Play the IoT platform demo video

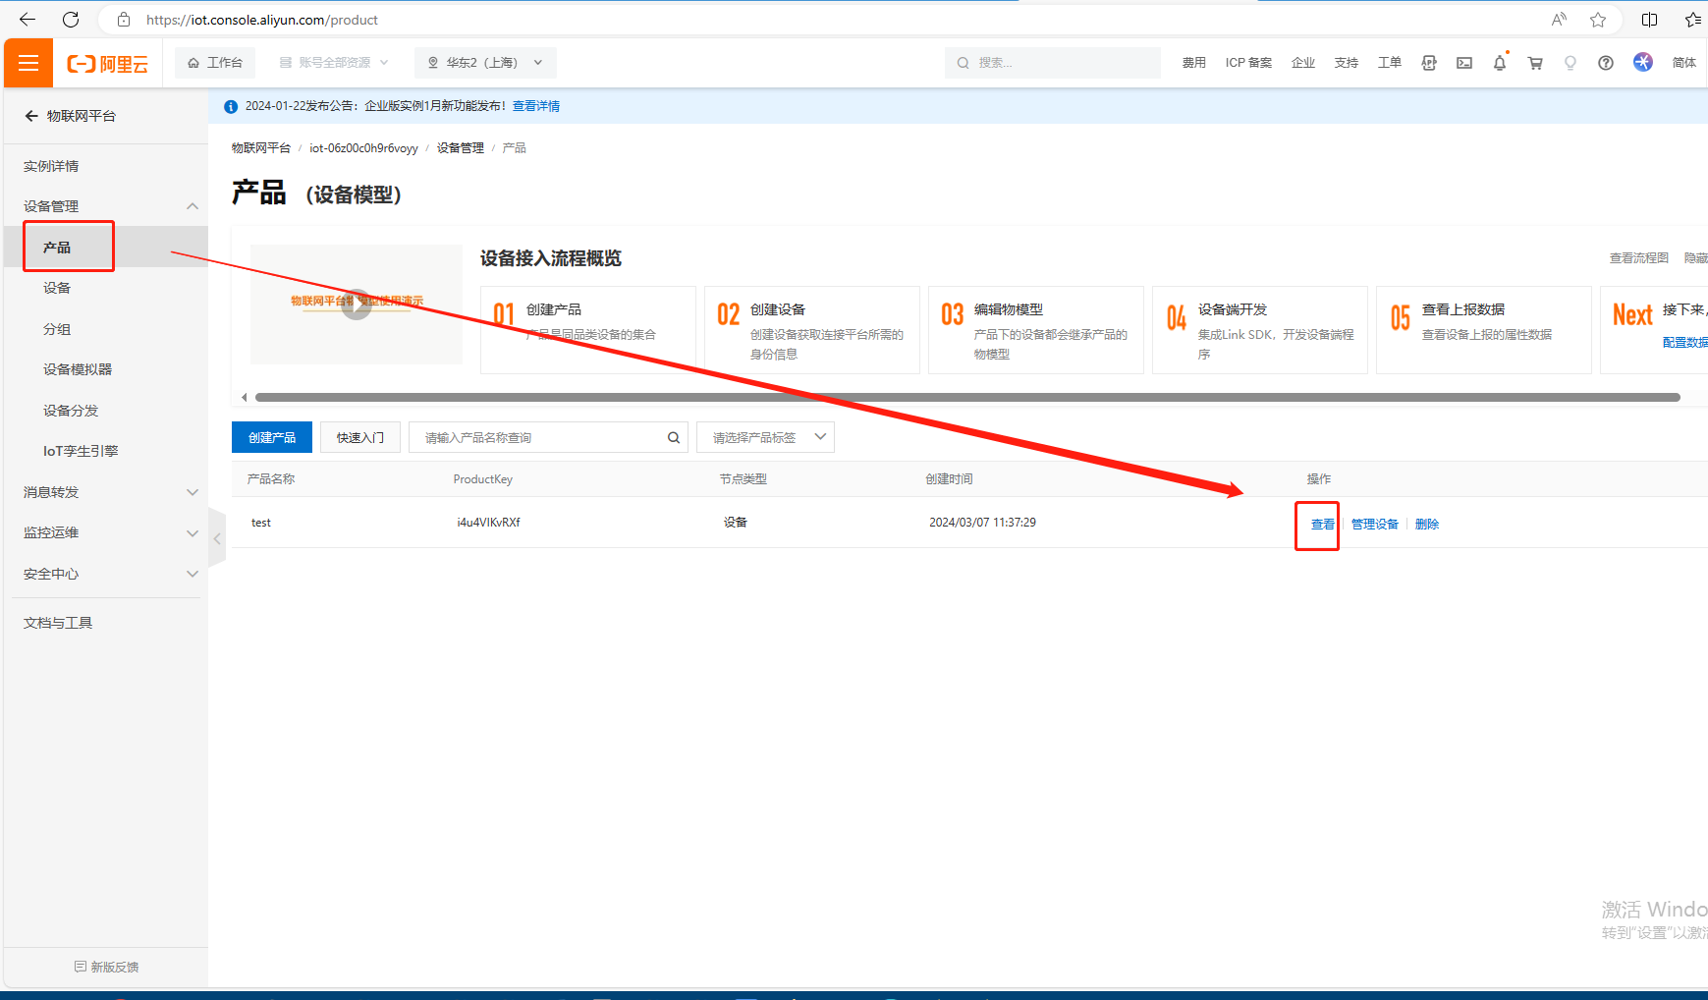coord(356,305)
